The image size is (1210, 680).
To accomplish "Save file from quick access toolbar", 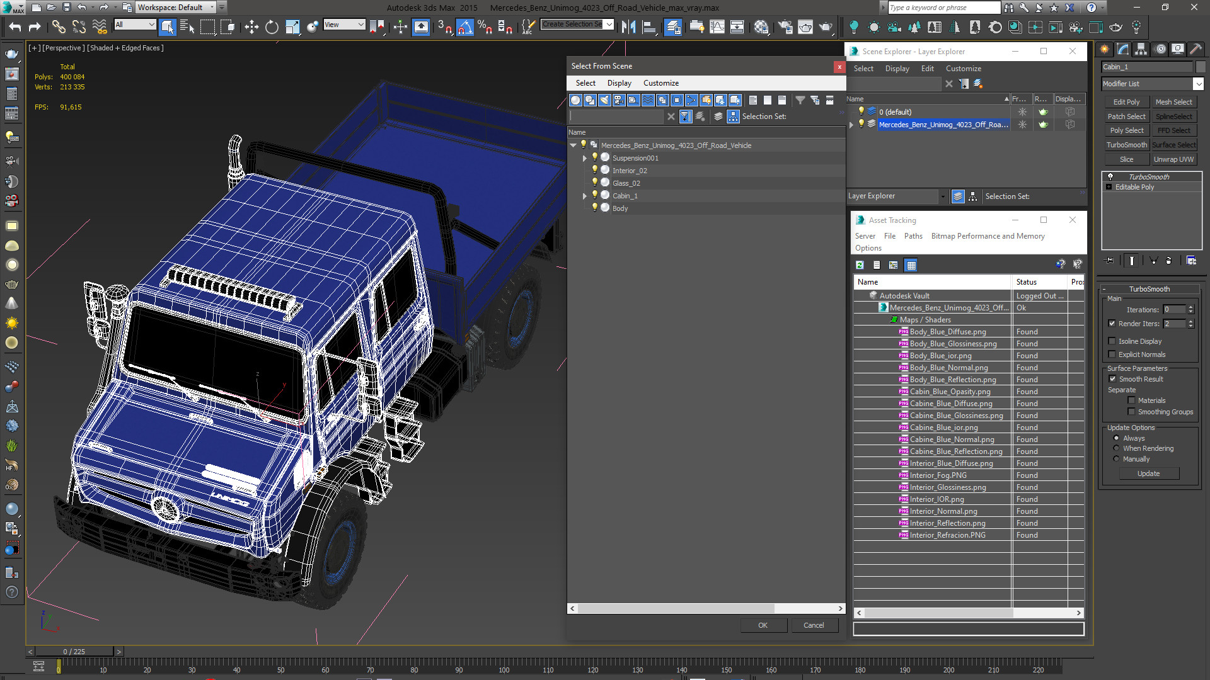I will 67,8.
